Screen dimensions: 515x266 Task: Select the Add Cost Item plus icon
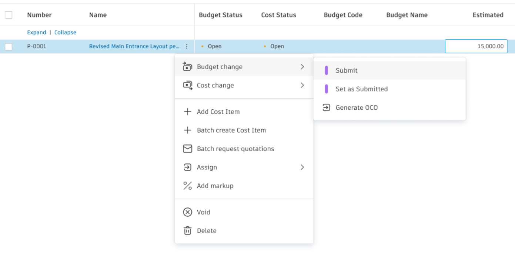188,112
